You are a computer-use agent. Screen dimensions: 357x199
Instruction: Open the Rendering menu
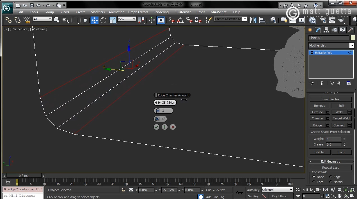161,12
